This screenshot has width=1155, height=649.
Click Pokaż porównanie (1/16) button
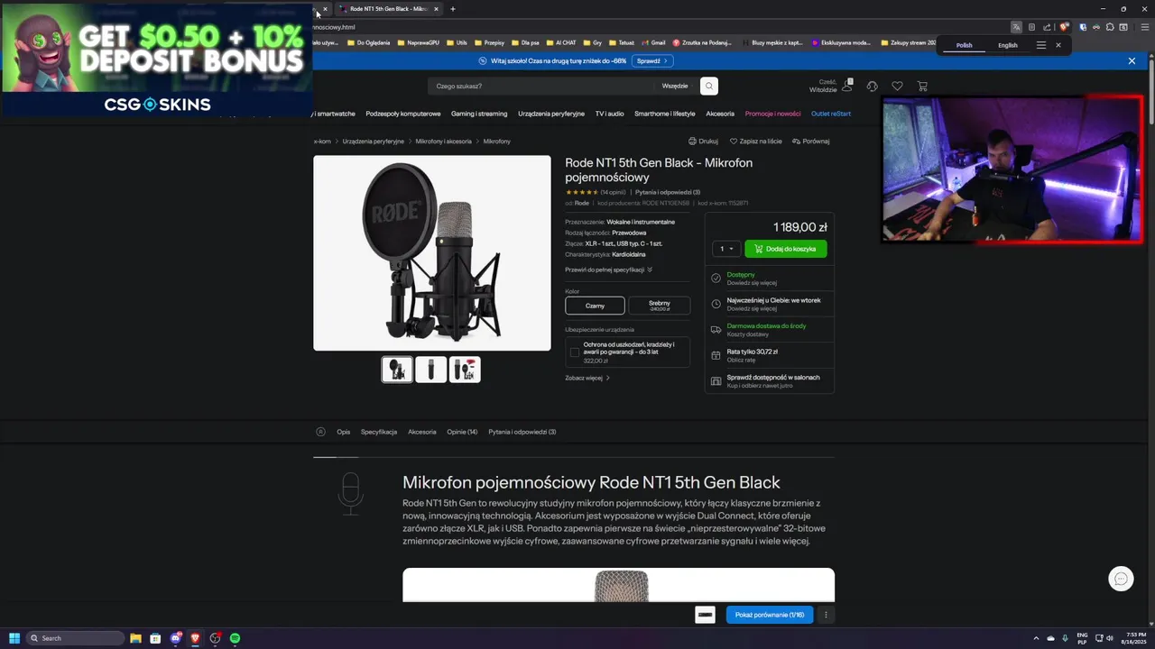[769, 615]
